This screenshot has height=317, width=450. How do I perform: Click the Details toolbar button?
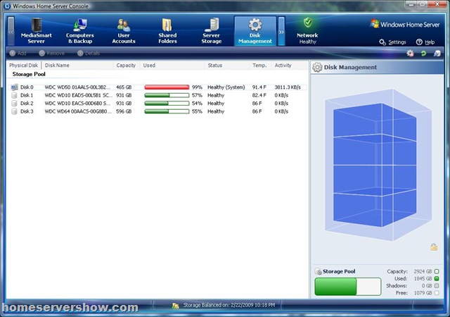pyautogui.click(x=89, y=54)
